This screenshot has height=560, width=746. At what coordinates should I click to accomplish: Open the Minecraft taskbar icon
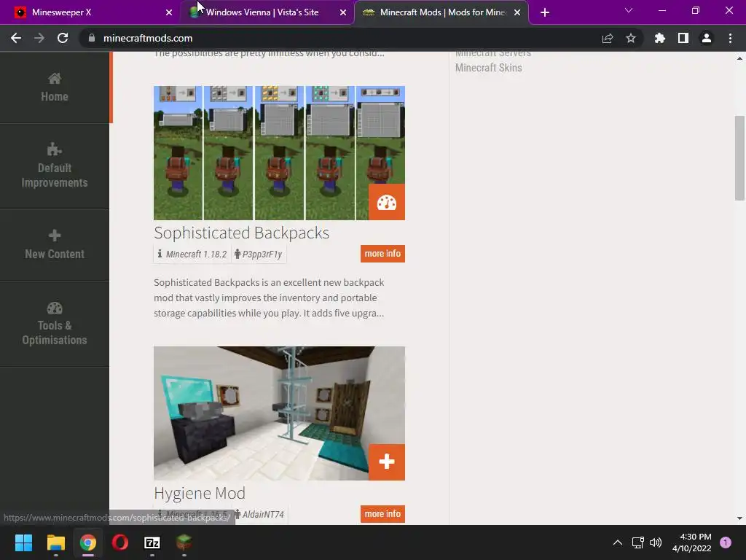coord(184,542)
